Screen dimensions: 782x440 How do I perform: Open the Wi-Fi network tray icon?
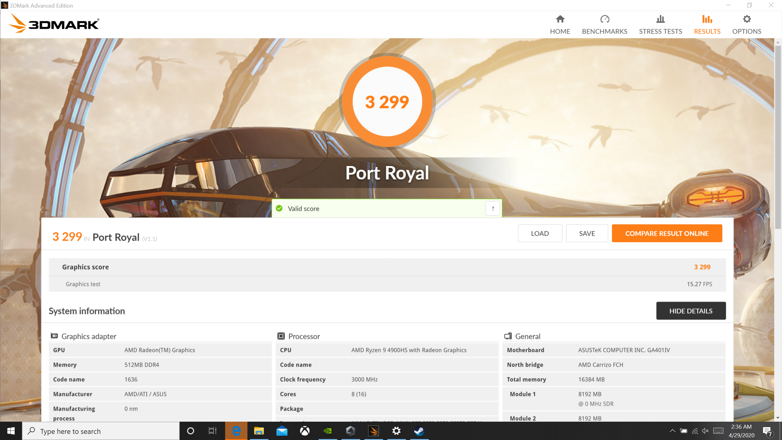coord(695,431)
